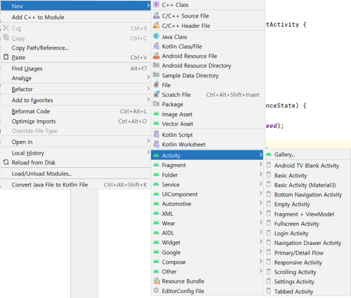Click the EditorConfig File gear icon
The image size is (351, 298).
pyautogui.click(x=156, y=291)
